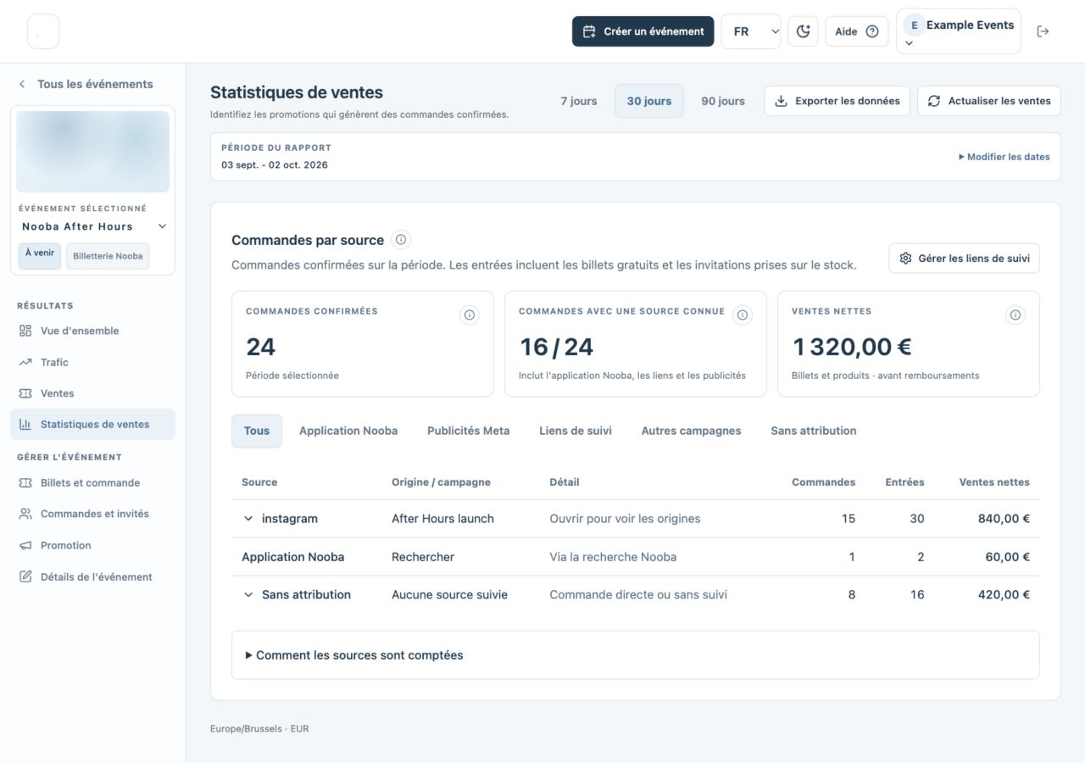Viewport: 1085px width, 763px height.
Task: Click the Application Nooba row in table
Action: tap(636, 557)
